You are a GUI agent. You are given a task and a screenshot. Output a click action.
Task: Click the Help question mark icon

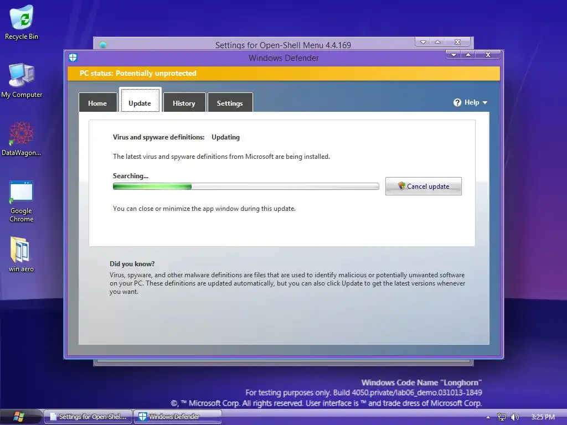pyautogui.click(x=457, y=102)
